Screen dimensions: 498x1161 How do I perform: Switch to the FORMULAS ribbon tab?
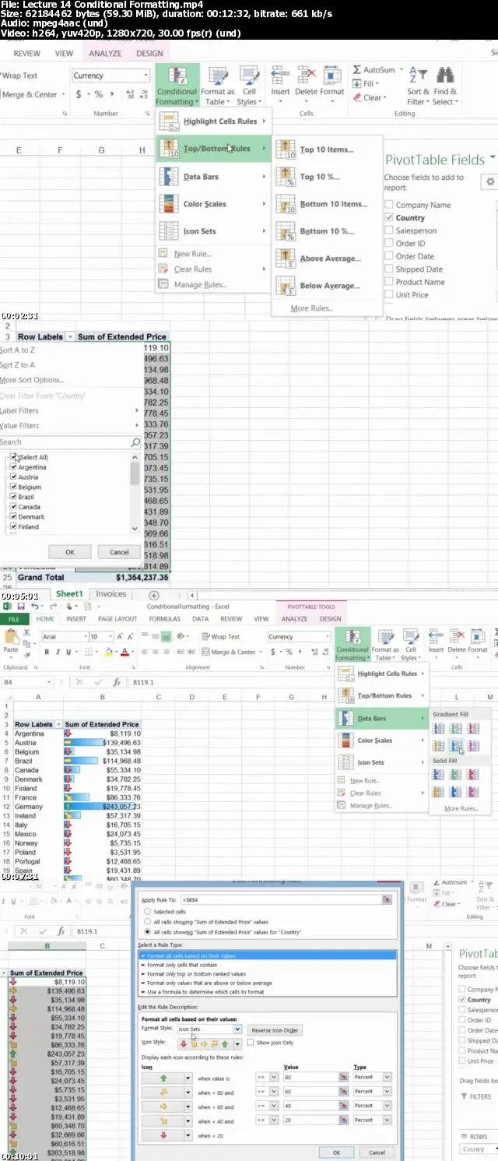[x=164, y=619]
